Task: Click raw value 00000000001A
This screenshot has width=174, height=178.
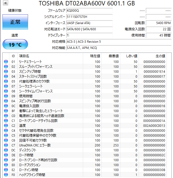Action: click(x=154, y=121)
